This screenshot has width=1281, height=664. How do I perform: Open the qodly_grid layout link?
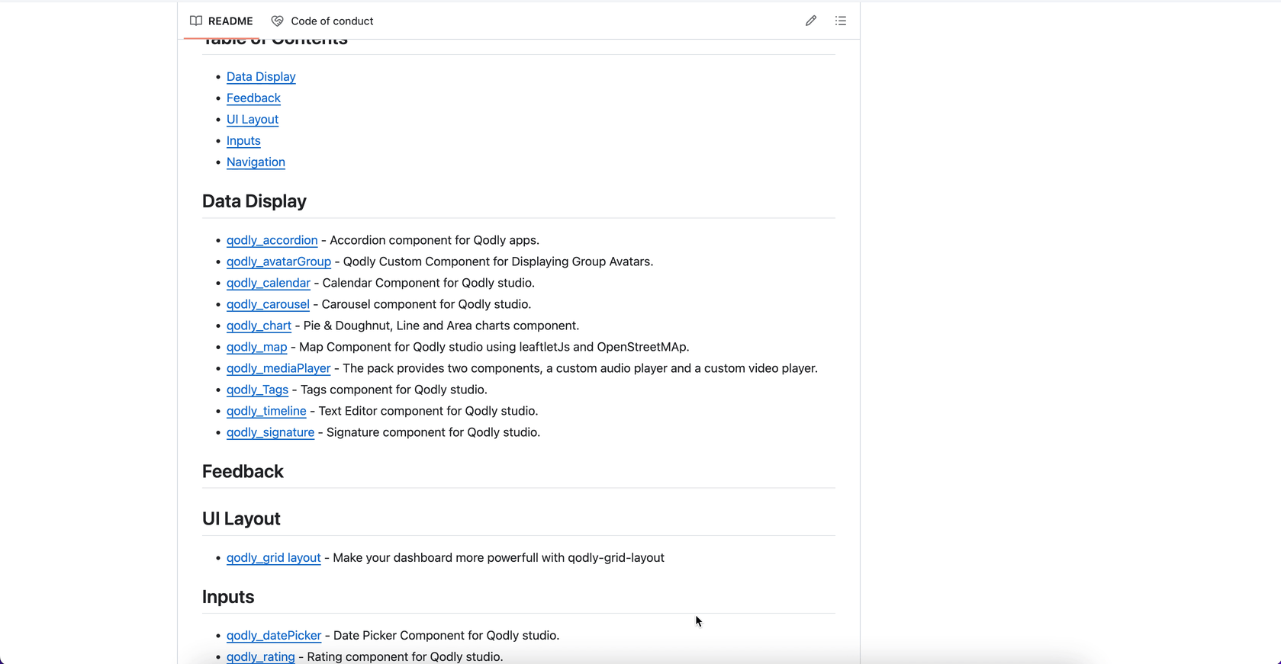click(x=273, y=558)
